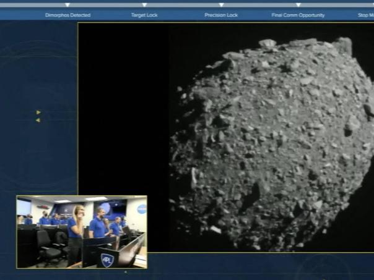Click the triangle marker above Precision Lock

(x=221, y=5)
